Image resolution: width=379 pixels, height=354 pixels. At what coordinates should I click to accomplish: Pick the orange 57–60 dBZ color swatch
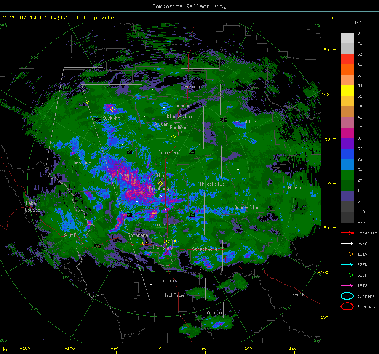tap(347, 70)
